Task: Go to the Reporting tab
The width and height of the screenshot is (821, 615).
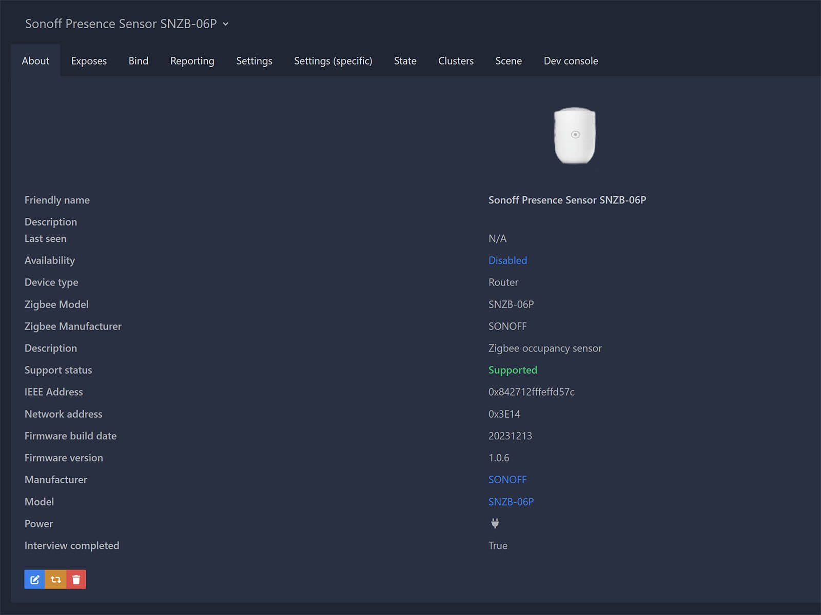Action: click(x=192, y=61)
